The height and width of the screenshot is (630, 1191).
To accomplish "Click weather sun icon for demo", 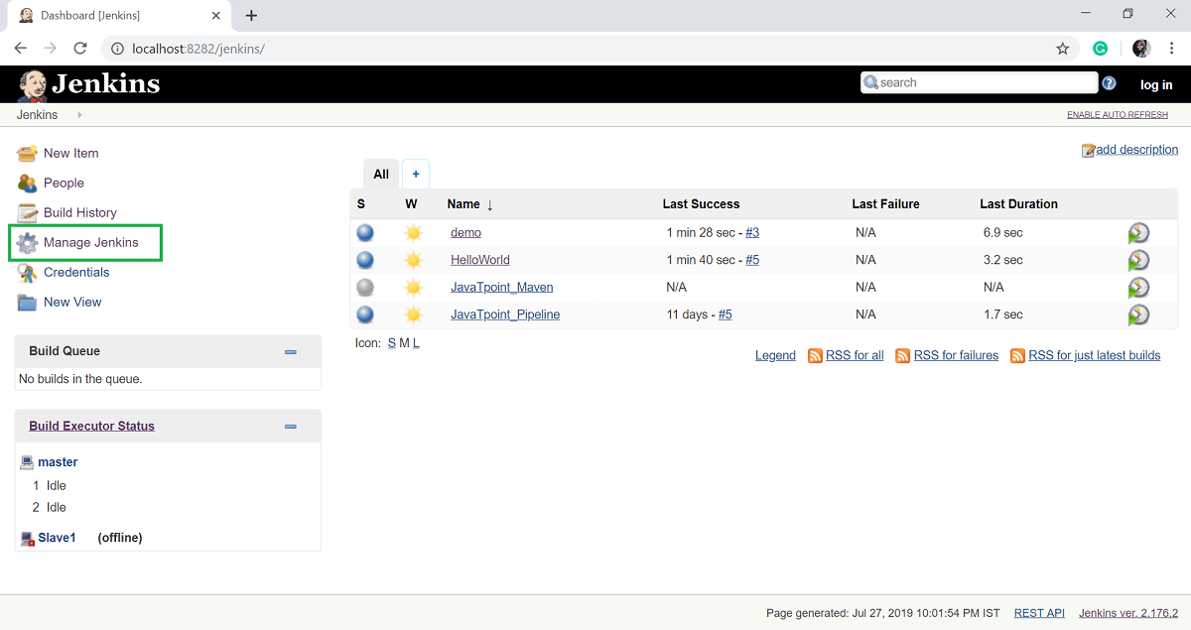I will pyautogui.click(x=413, y=232).
